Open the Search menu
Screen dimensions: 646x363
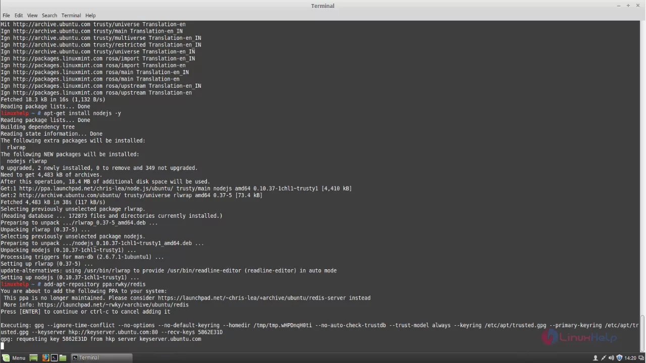click(x=49, y=15)
